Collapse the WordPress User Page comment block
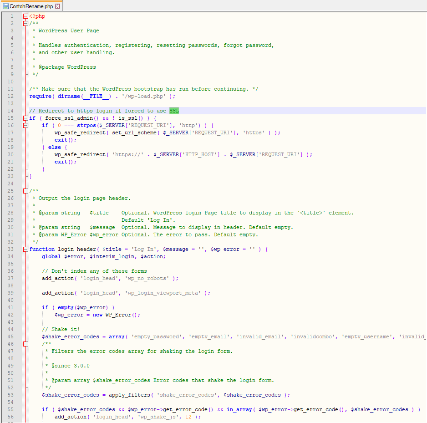This screenshot has width=427, height=423. point(25,24)
